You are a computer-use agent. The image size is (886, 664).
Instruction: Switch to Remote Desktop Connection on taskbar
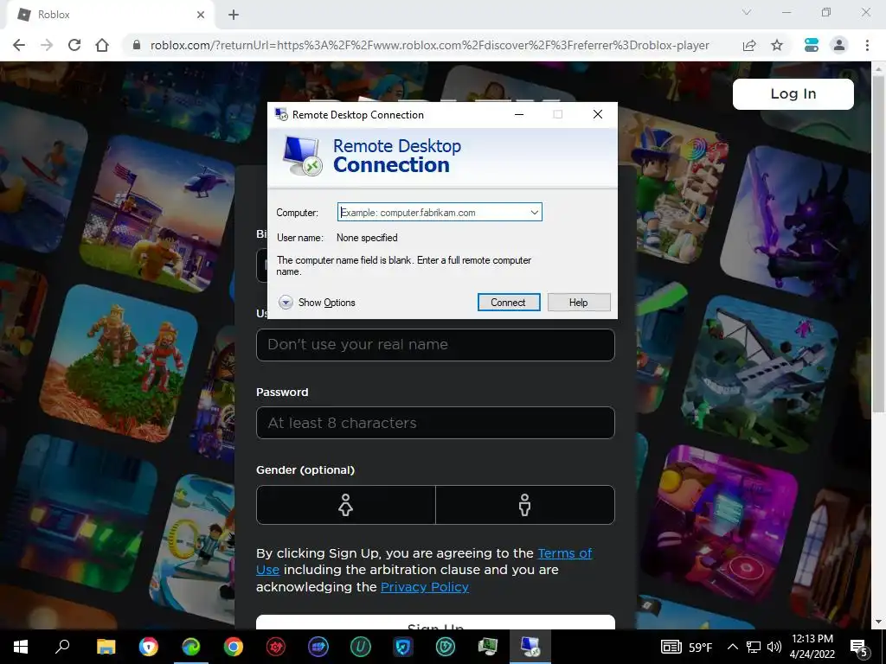[x=530, y=647]
